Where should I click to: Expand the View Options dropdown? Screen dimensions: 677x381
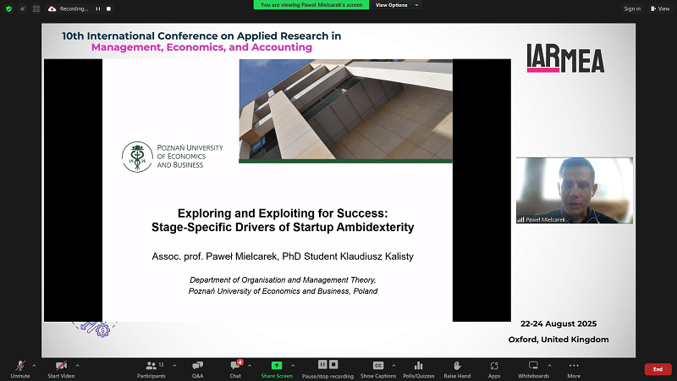(x=394, y=5)
